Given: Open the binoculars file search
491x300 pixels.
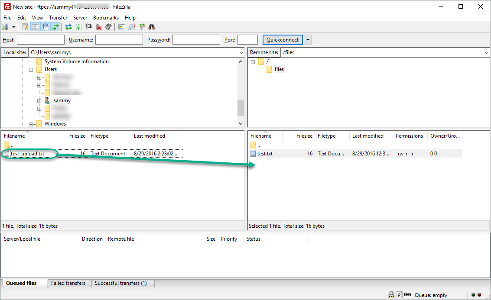Looking at the screenshot, I should 152,27.
